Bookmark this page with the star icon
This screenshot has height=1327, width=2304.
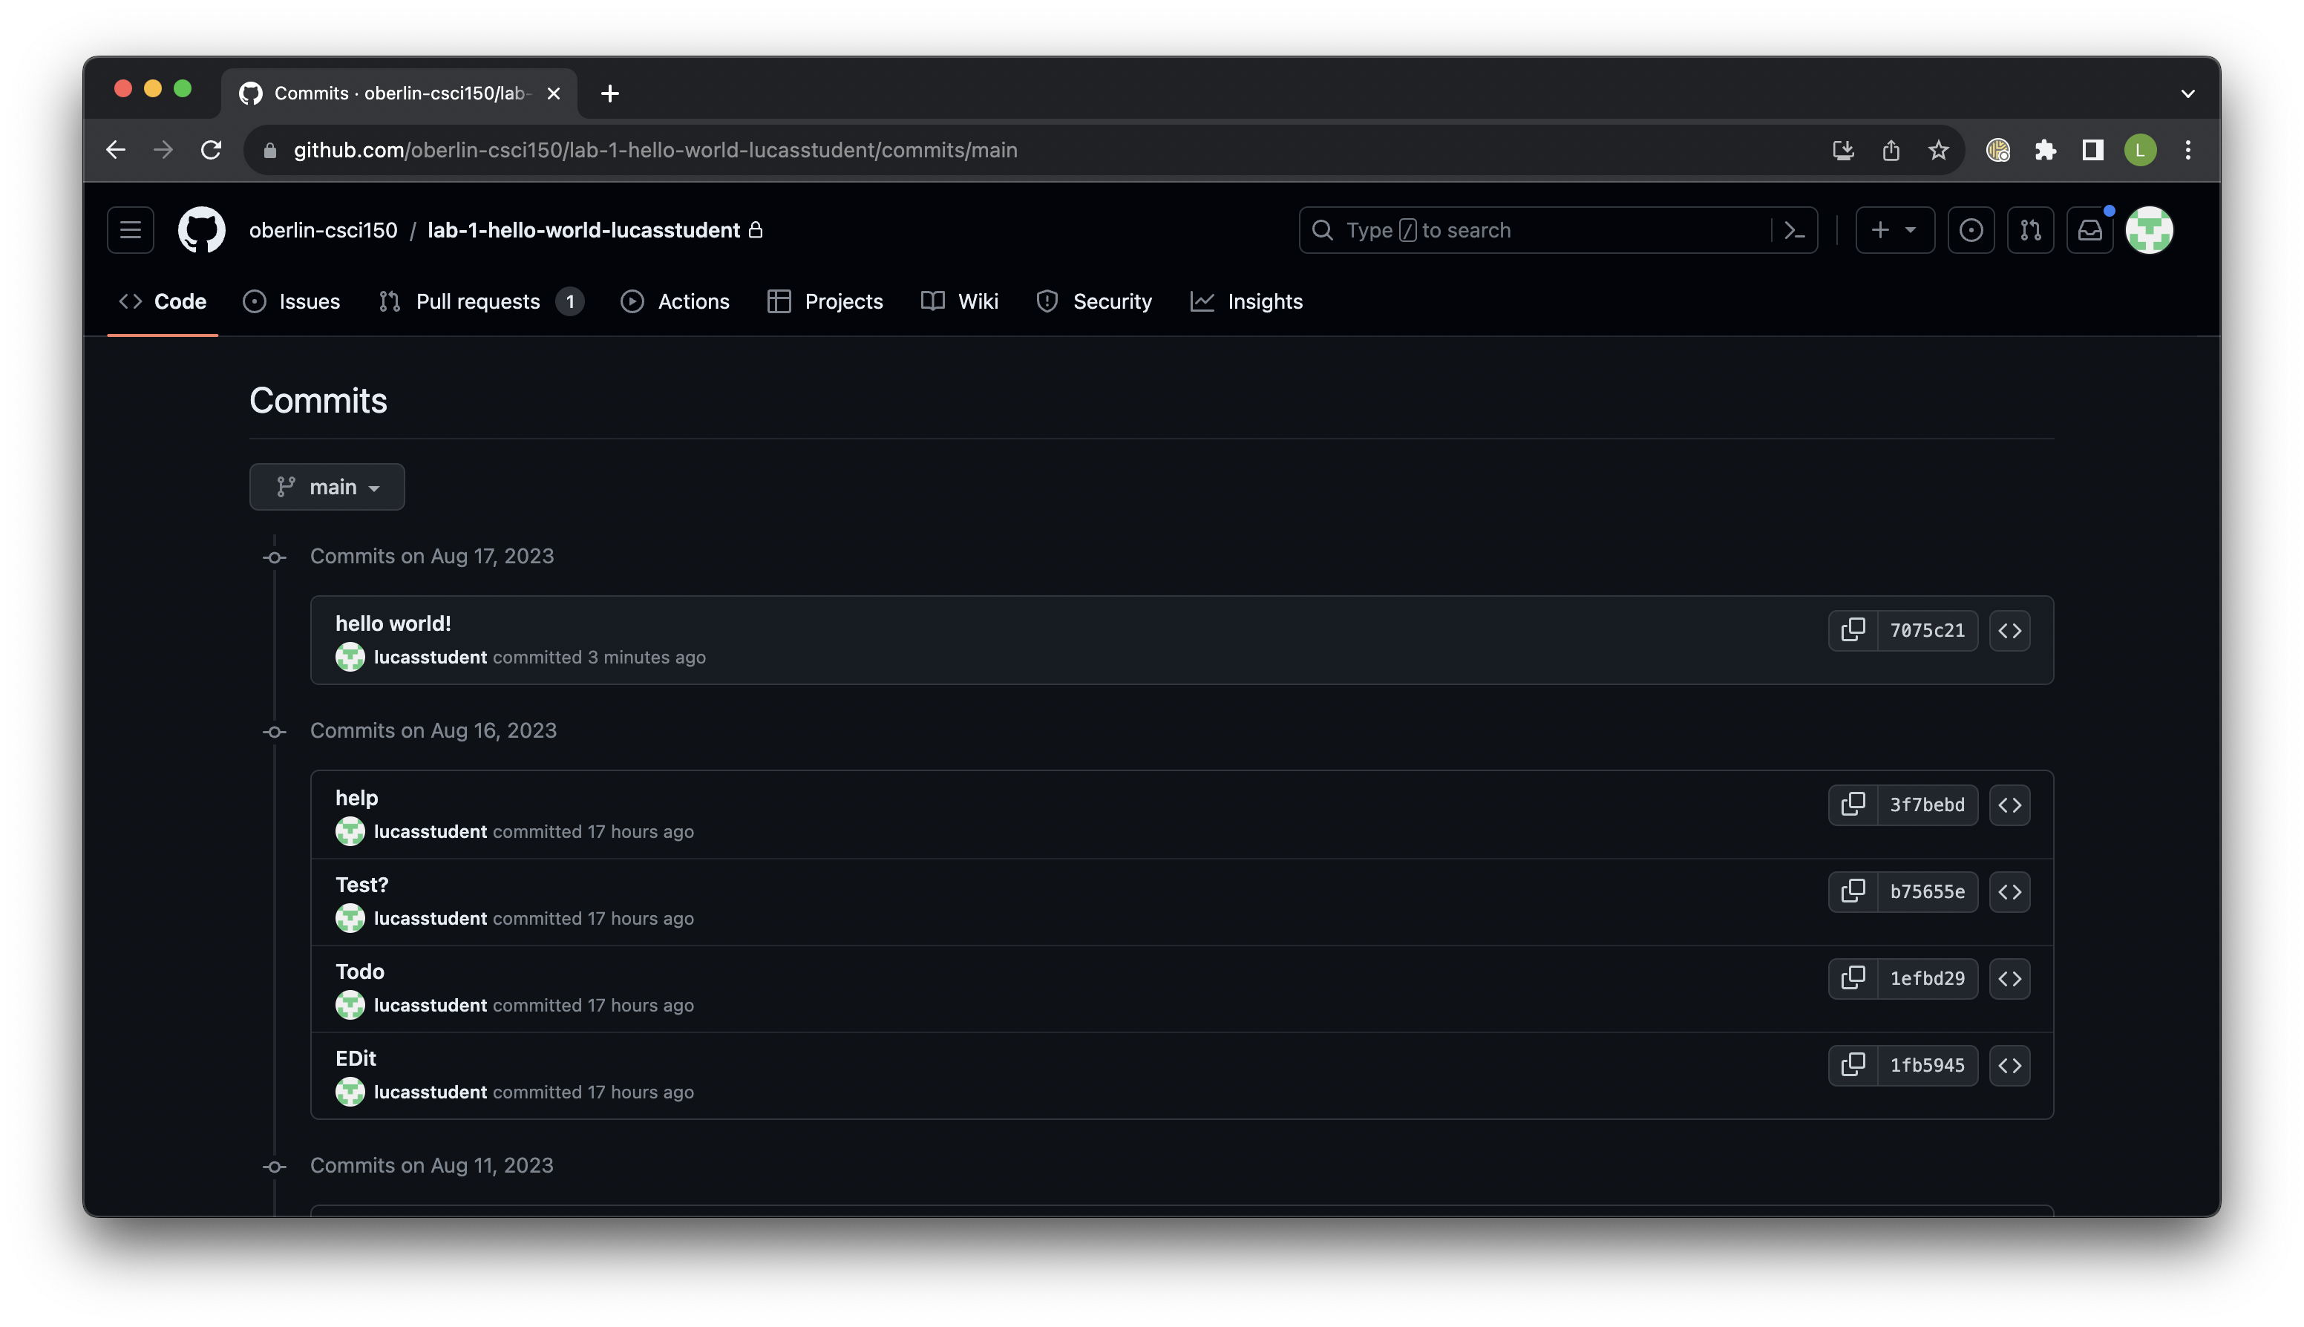point(1937,149)
